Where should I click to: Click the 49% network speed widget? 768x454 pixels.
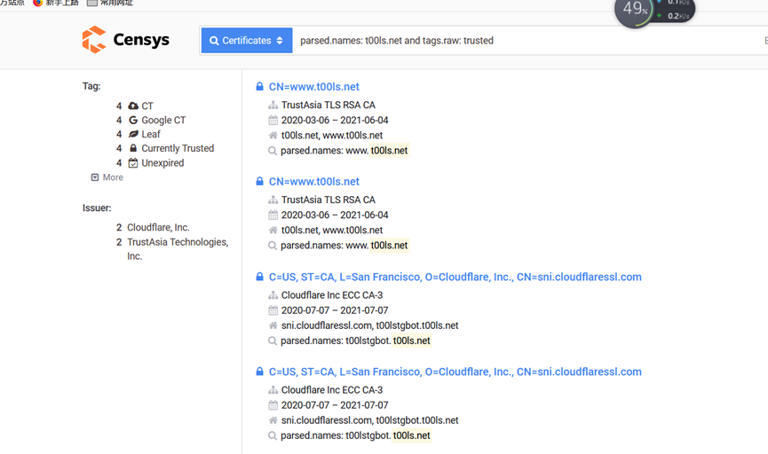[x=636, y=11]
